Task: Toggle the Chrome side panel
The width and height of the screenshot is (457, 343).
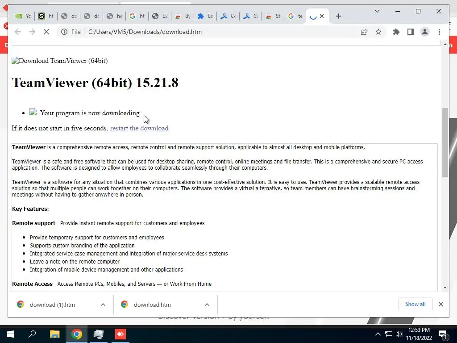Action: pyautogui.click(x=411, y=32)
